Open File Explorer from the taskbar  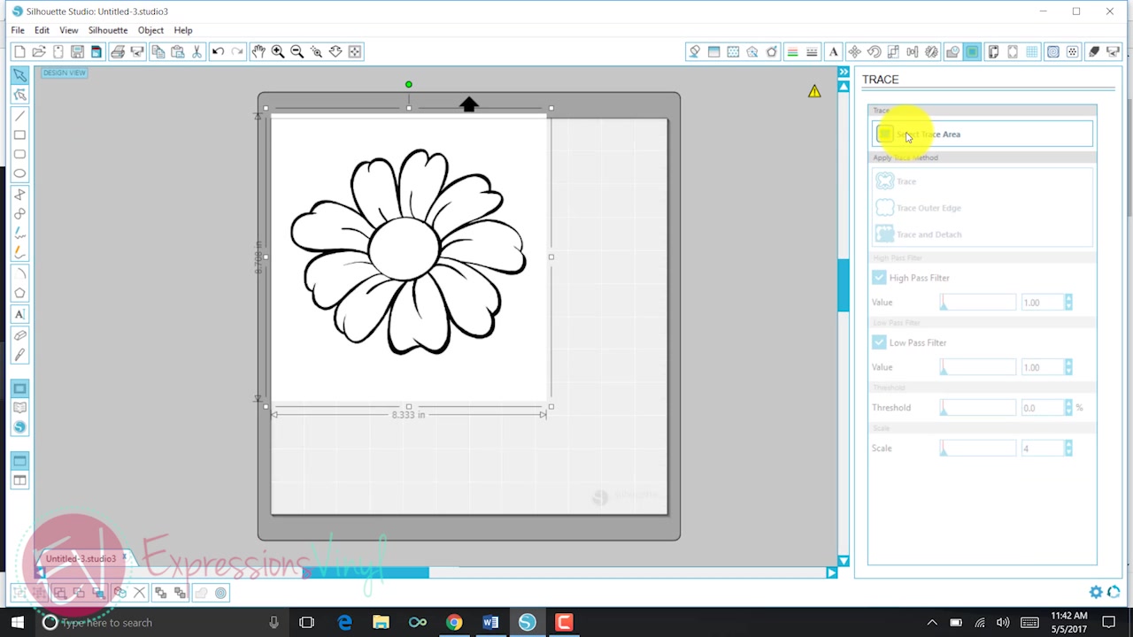tap(381, 623)
